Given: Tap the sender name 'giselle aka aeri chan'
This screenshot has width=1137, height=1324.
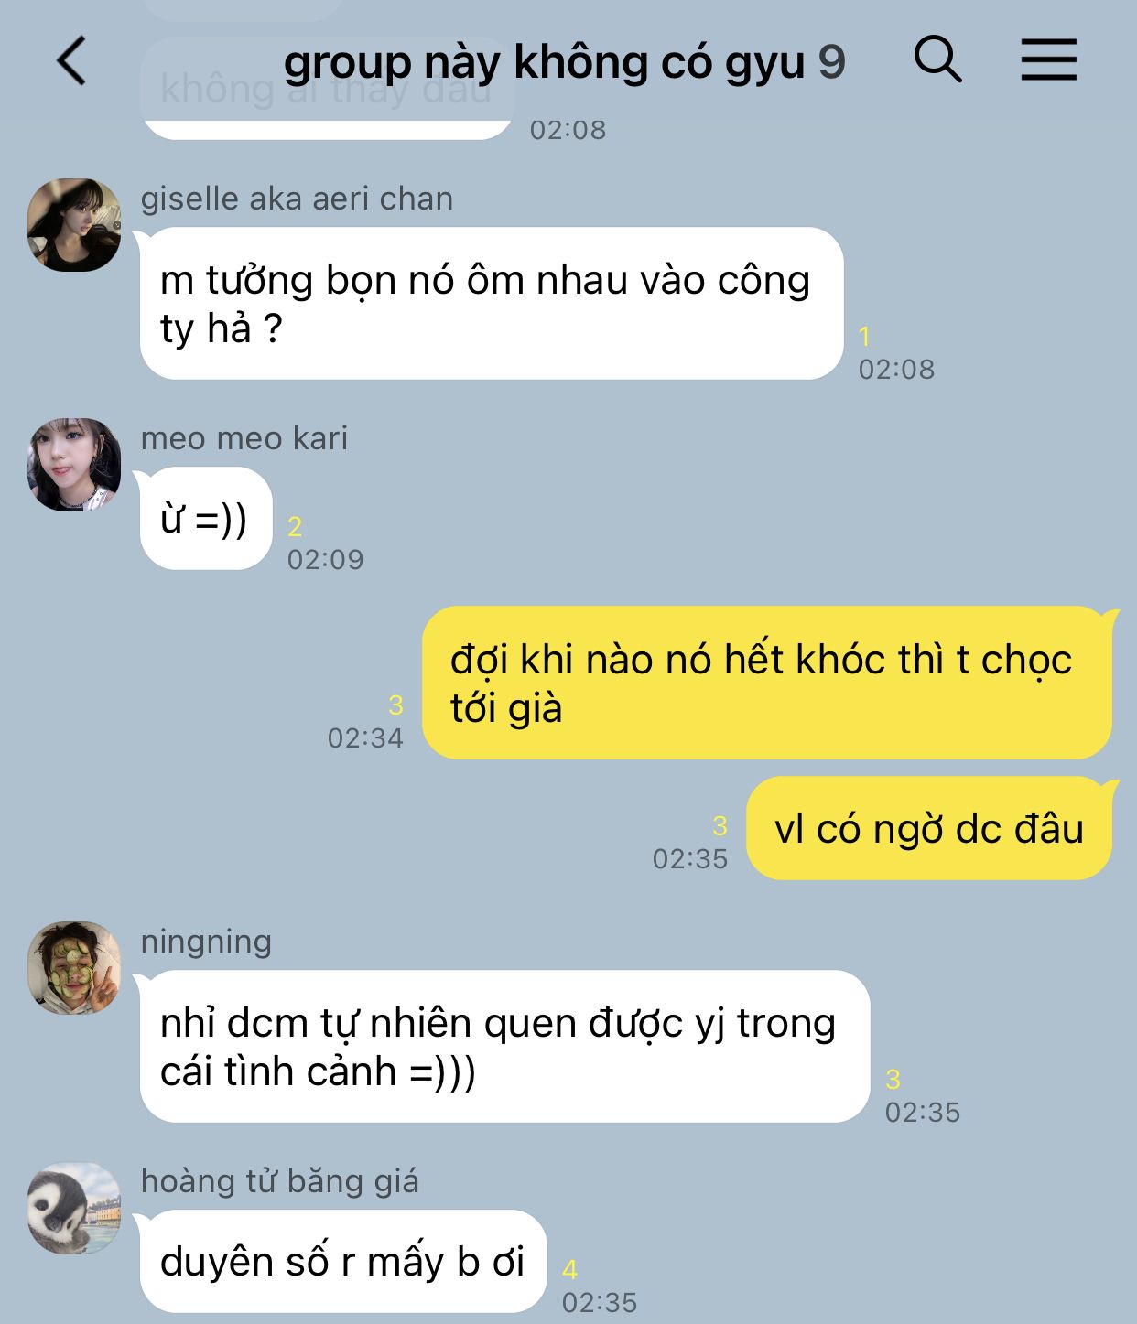Looking at the screenshot, I should point(297,199).
